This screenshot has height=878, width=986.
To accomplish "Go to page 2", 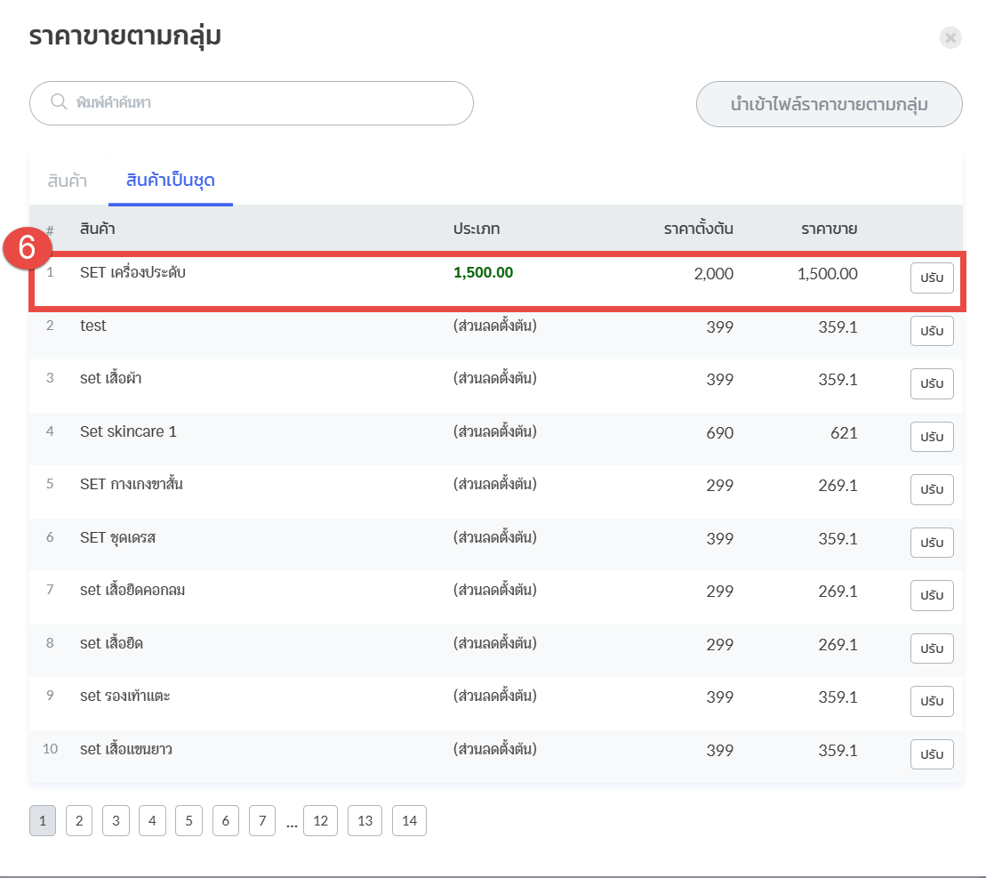I will coord(79,821).
